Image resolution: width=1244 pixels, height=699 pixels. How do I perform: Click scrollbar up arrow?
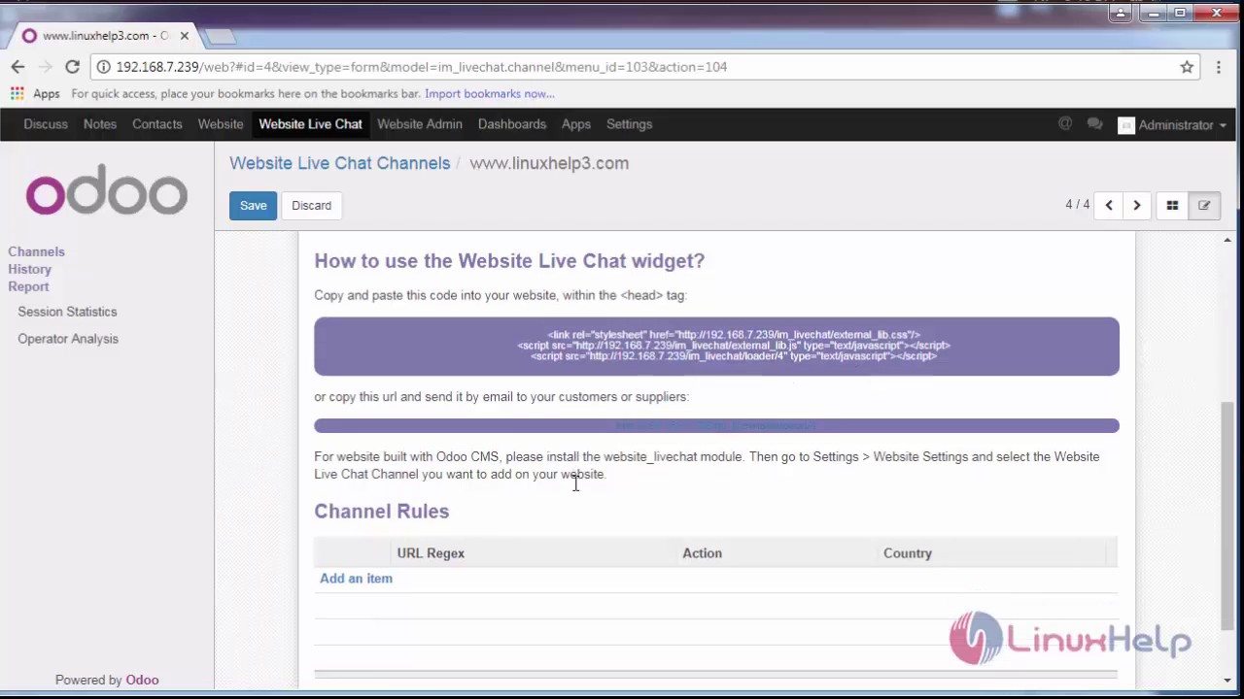pyautogui.click(x=1227, y=240)
